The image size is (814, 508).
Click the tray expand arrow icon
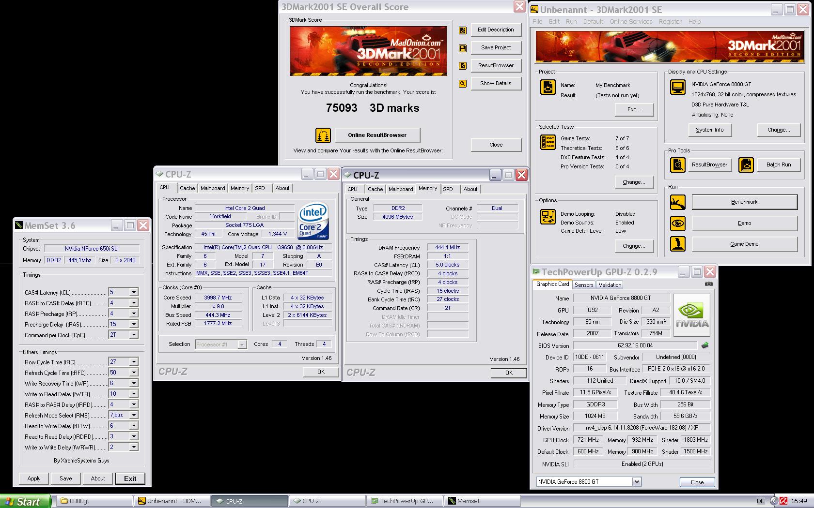[x=773, y=501]
